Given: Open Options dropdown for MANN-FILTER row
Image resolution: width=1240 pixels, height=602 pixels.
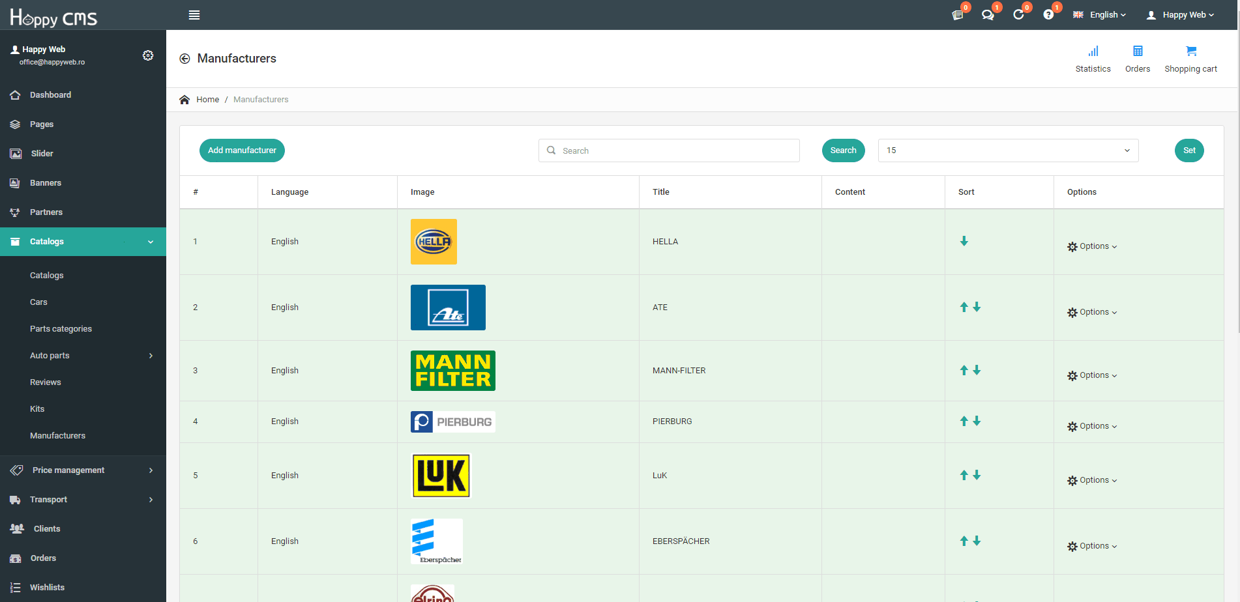Looking at the screenshot, I should (1092, 375).
